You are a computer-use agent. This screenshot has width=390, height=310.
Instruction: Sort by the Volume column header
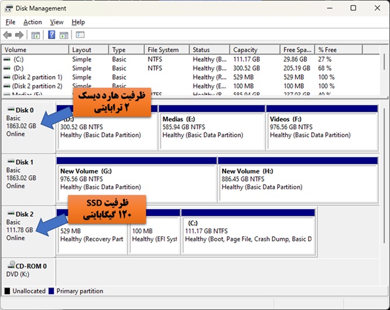coord(35,50)
